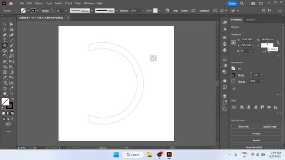Select the Artboard tool
Image resolution: width=285 pixels, height=160 pixels.
[x=5, y=88]
